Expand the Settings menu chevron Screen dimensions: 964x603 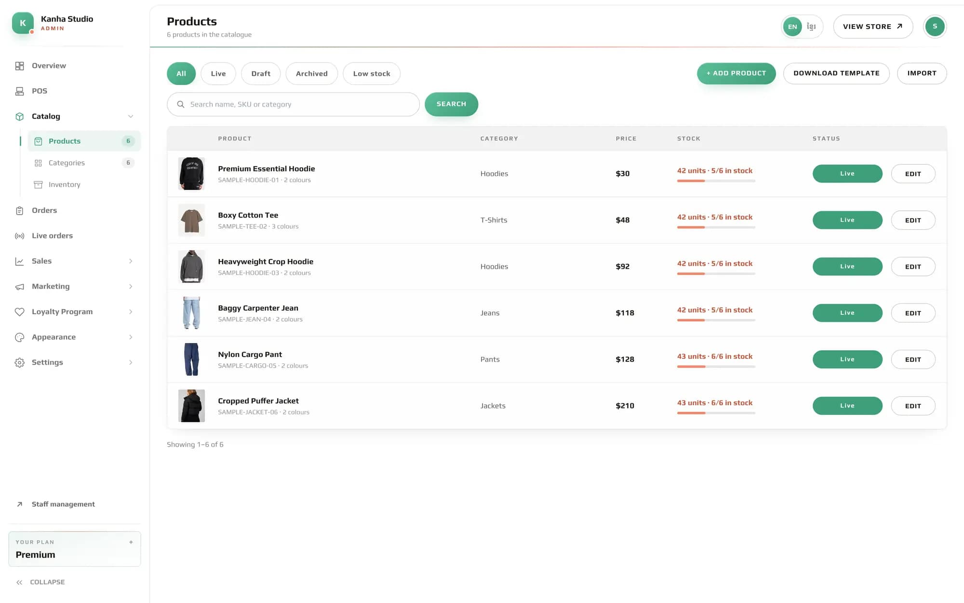pyautogui.click(x=131, y=362)
